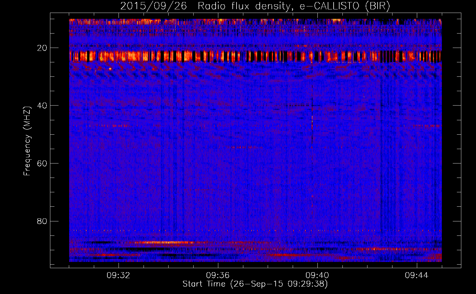Image resolution: width=476 pixels, height=294 pixels.
Task: Click the 09:32 time tick label
Action: click(x=119, y=275)
